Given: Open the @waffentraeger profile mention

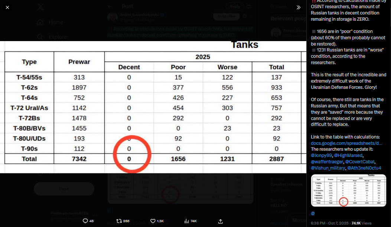Looking at the screenshot, I should 327,161.
